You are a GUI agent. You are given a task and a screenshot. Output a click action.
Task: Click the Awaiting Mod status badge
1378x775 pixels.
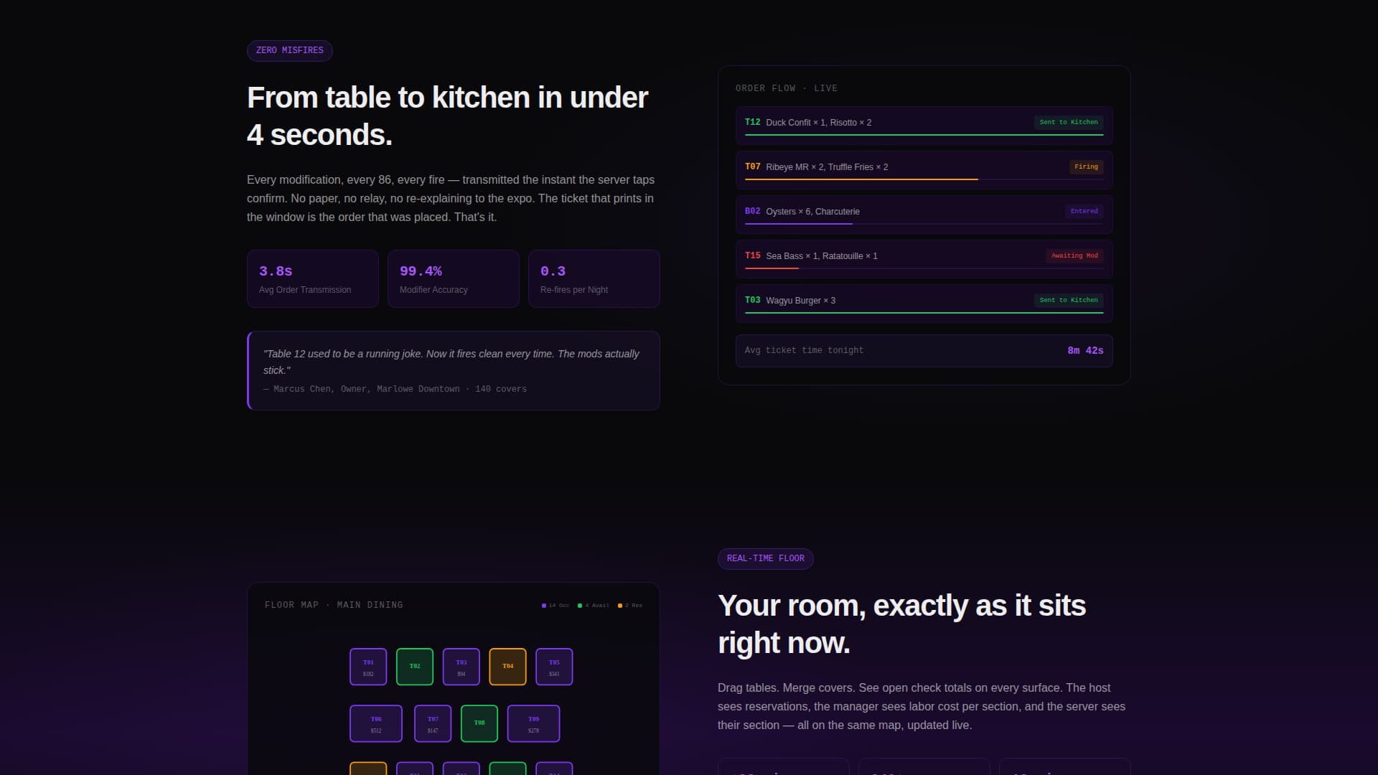click(x=1074, y=256)
